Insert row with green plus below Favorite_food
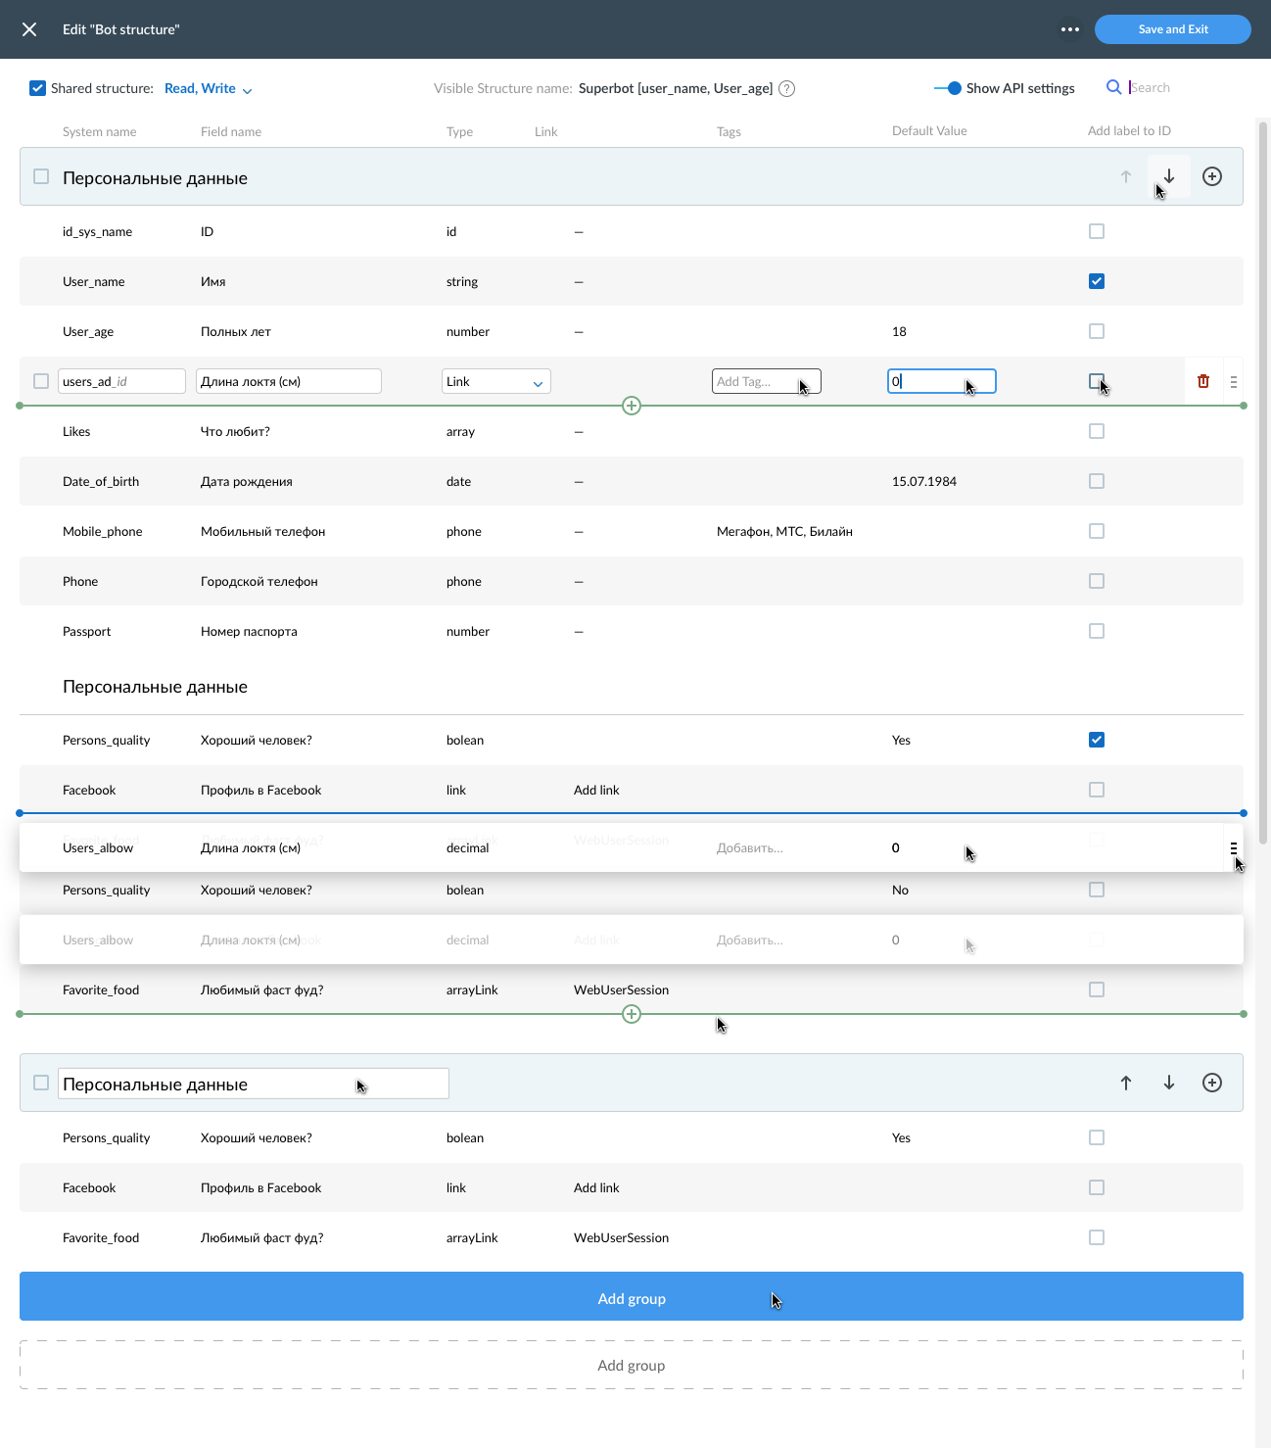Viewport: 1271px width, 1448px height. click(x=632, y=1014)
